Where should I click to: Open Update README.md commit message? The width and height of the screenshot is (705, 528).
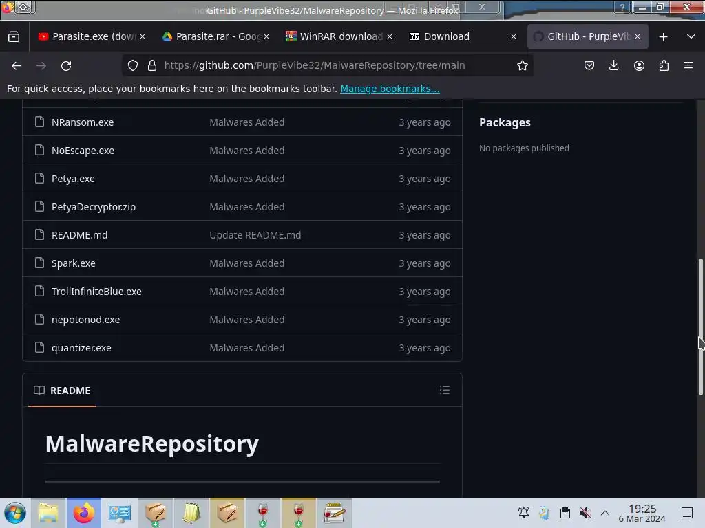pos(255,235)
